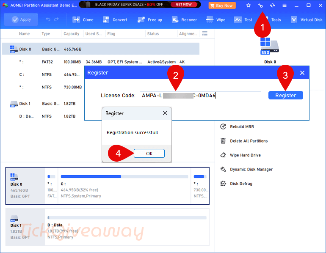Open the register key icon in title bar

click(x=260, y=5)
